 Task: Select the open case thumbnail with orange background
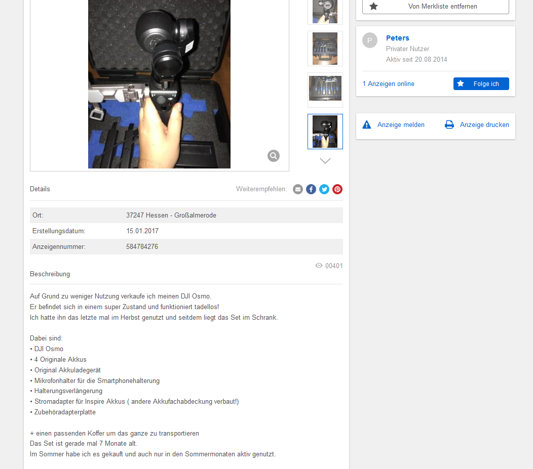click(x=325, y=49)
